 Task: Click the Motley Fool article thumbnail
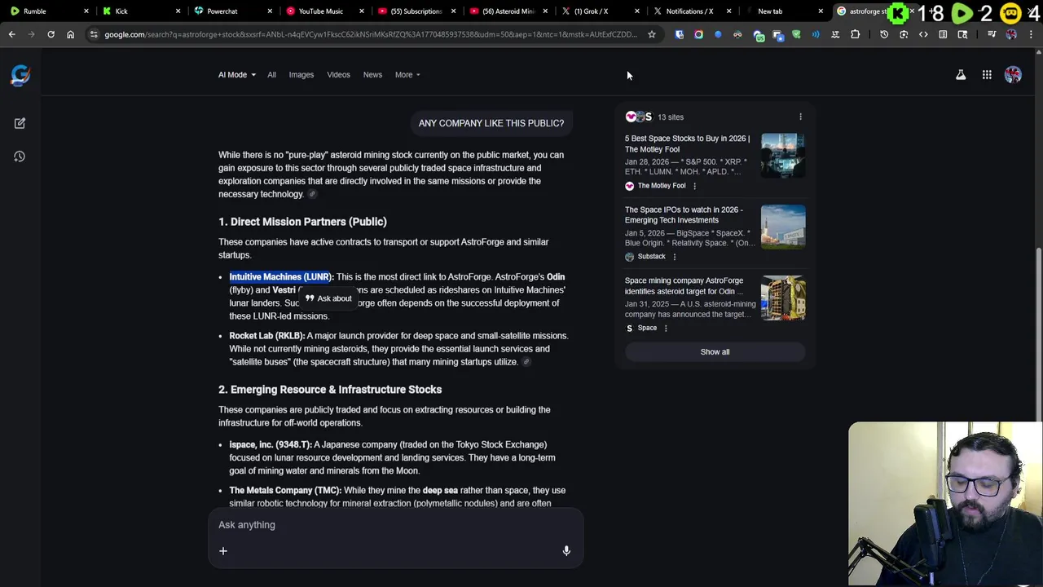[783, 155]
